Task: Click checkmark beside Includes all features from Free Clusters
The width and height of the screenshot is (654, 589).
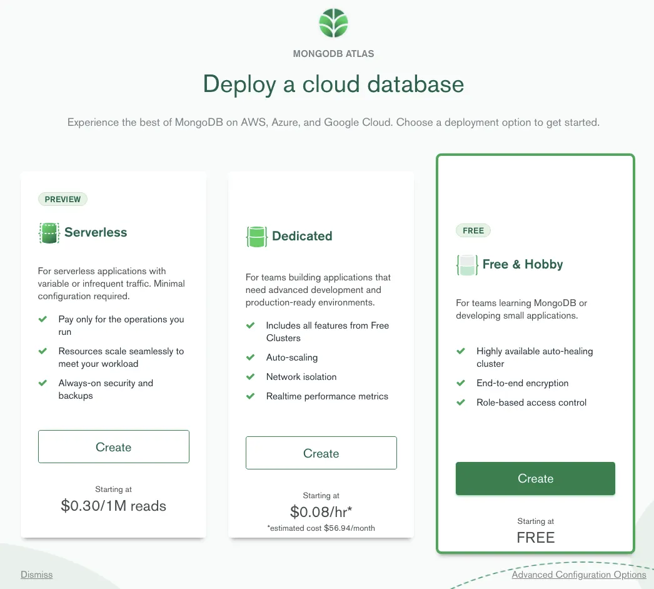Action: 250,325
